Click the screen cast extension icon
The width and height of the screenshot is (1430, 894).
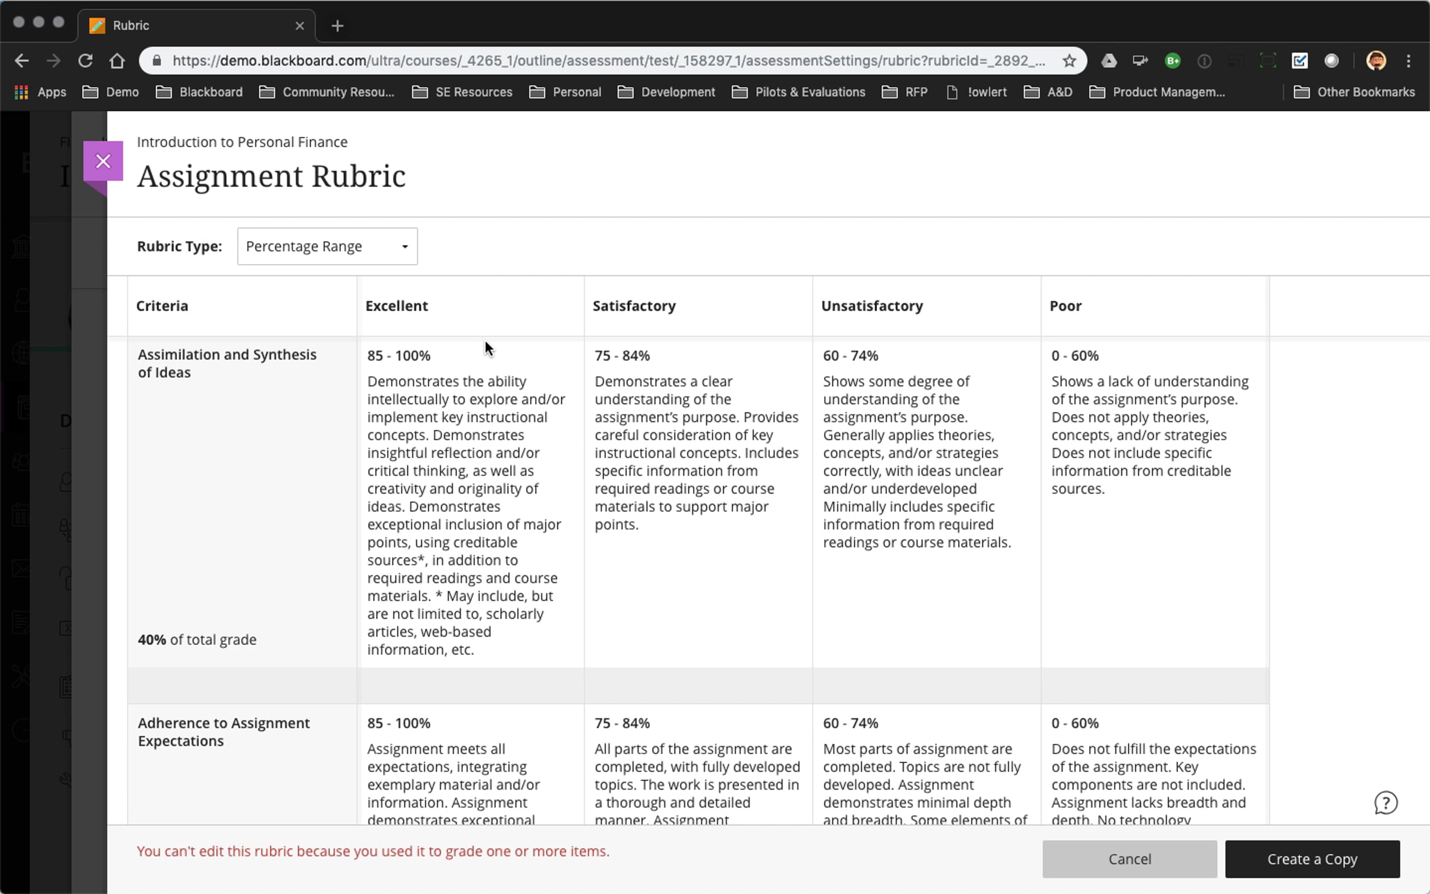tap(1140, 61)
